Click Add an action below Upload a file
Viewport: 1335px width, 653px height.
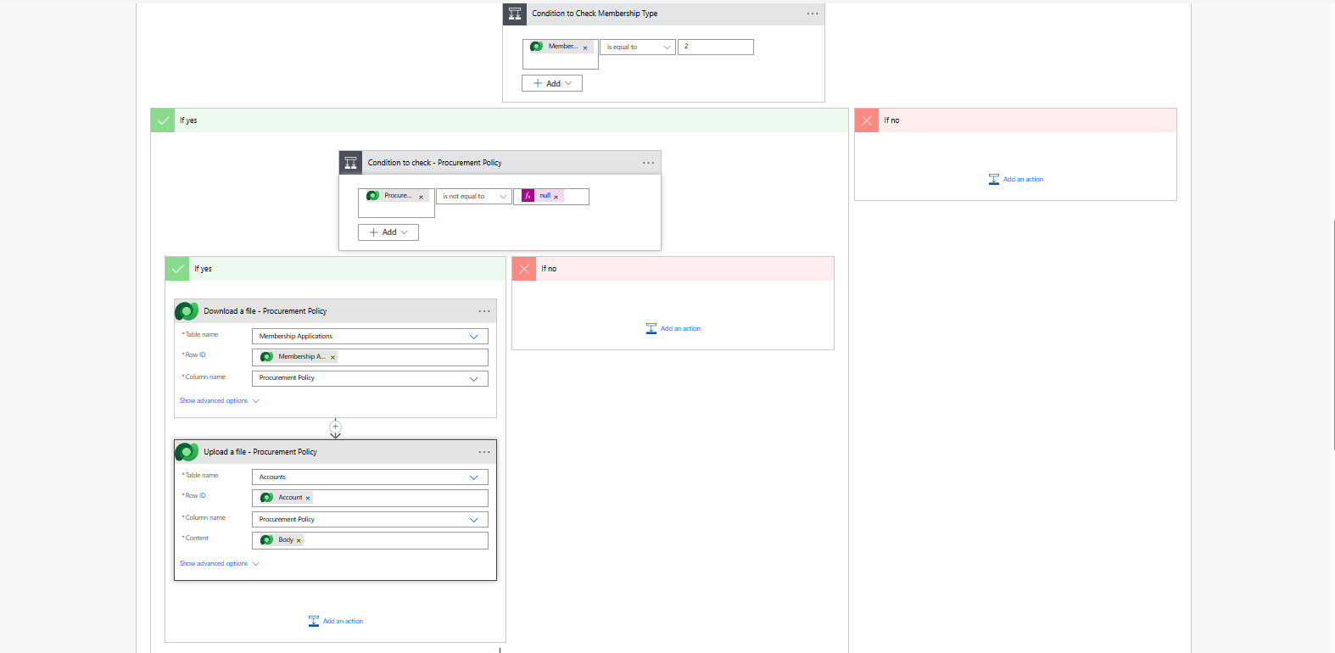pyautogui.click(x=336, y=622)
